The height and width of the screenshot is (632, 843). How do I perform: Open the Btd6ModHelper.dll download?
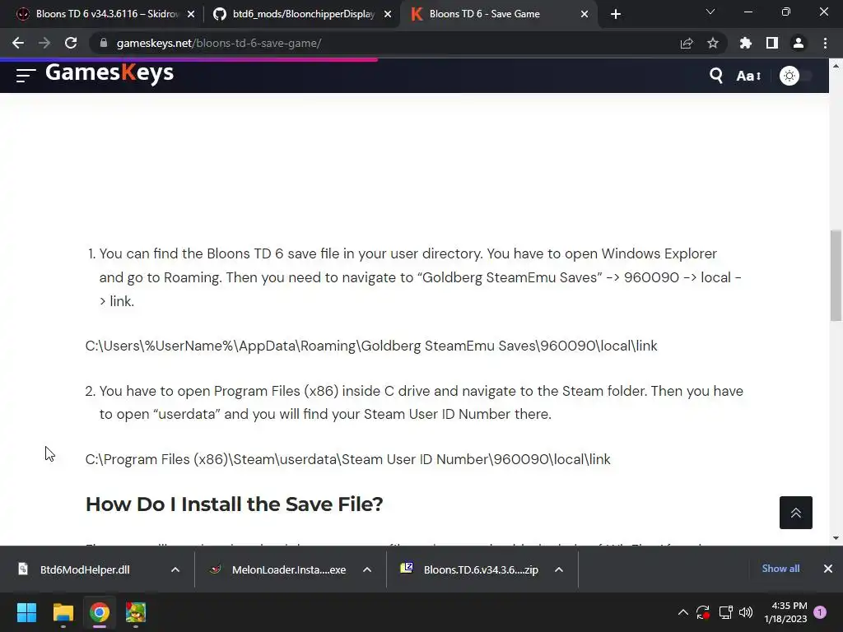tap(84, 569)
